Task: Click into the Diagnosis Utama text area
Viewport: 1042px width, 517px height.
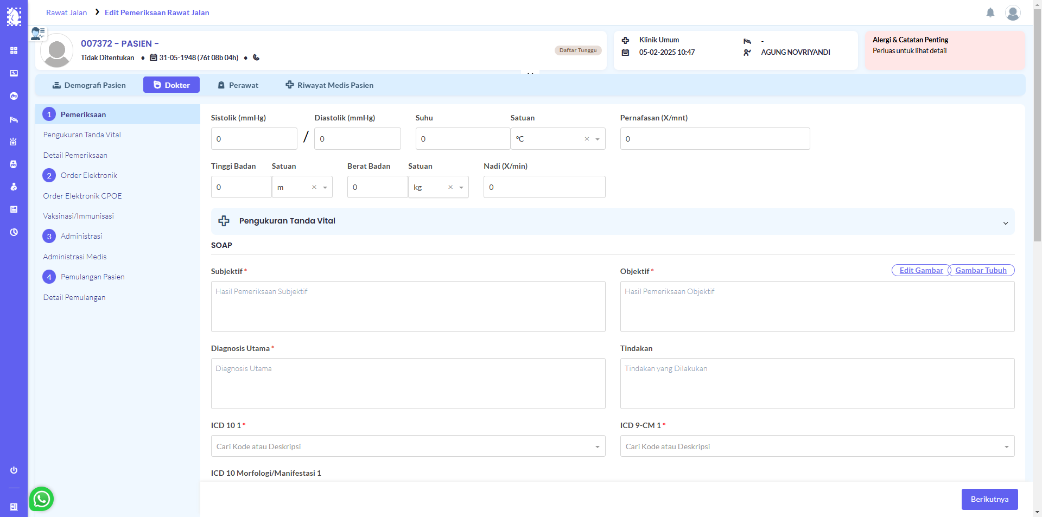Action: coord(408,384)
